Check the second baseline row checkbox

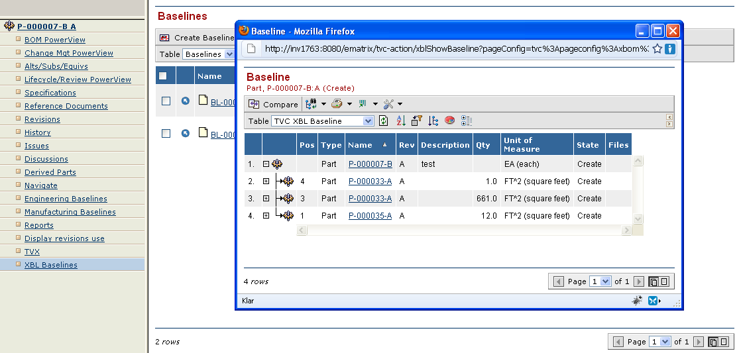click(x=166, y=134)
